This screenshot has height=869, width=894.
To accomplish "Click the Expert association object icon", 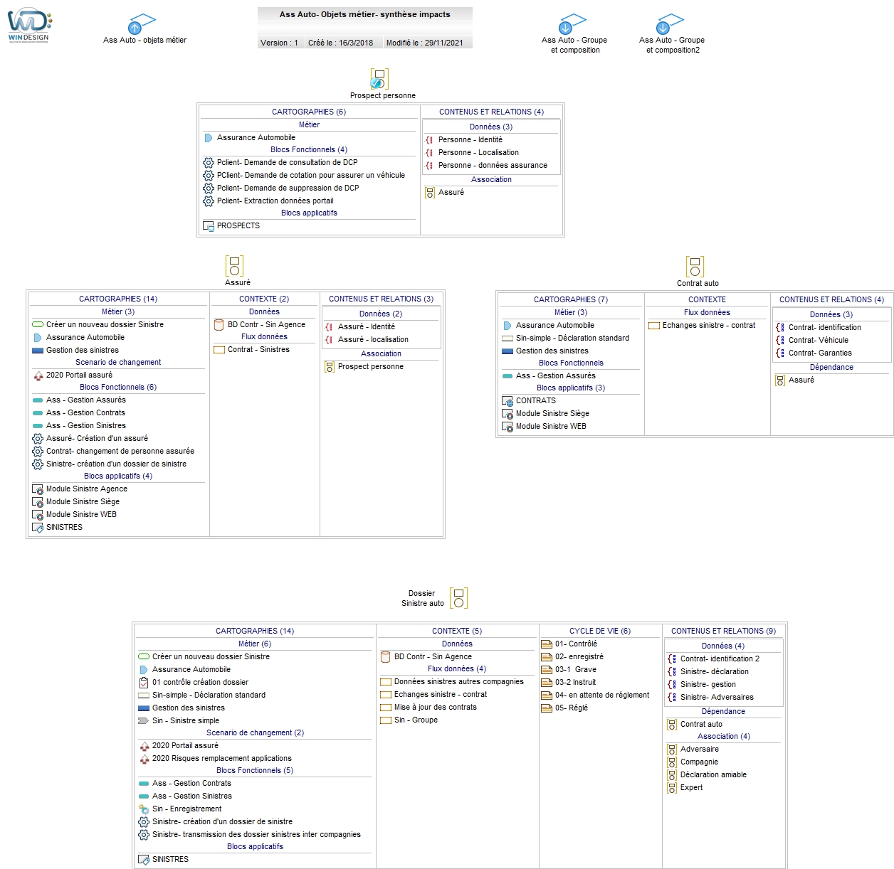I will pyautogui.click(x=672, y=788).
